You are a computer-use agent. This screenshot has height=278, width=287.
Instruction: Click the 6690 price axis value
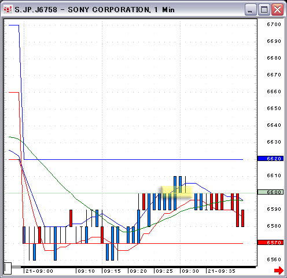point(274,41)
